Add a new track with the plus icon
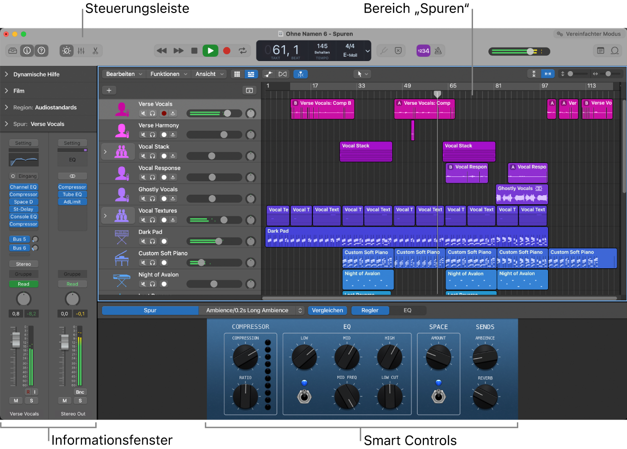 109,90
